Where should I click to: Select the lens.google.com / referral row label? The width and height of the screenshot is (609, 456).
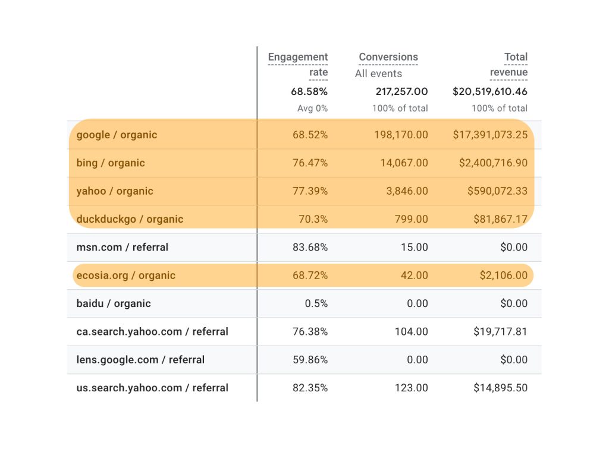pyautogui.click(x=140, y=360)
